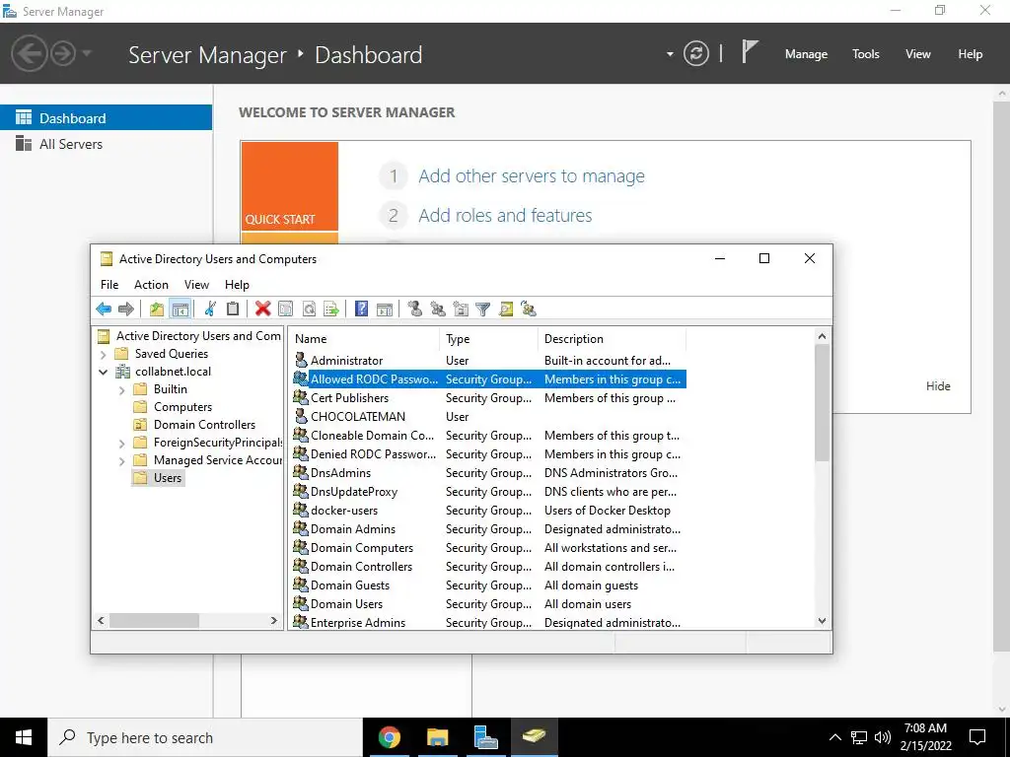Show hidden system tray icons

click(x=834, y=737)
